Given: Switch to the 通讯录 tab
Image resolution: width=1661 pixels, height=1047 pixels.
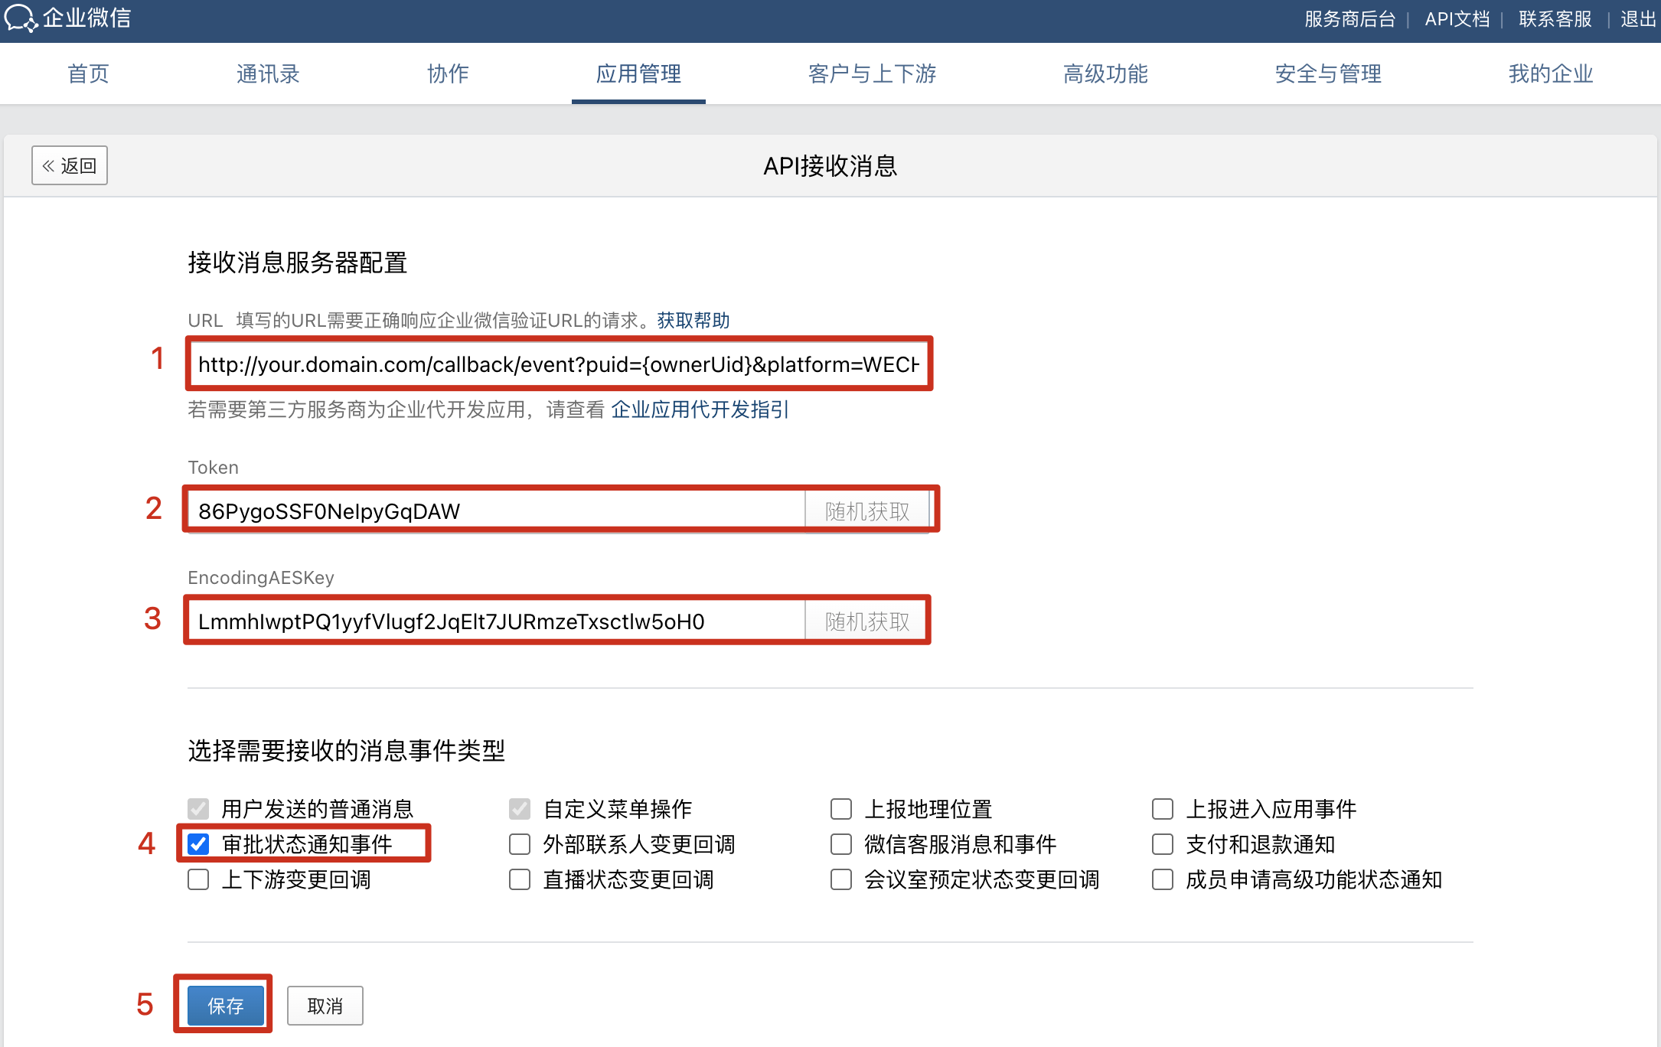Looking at the screenshot, I should [267, 73].
